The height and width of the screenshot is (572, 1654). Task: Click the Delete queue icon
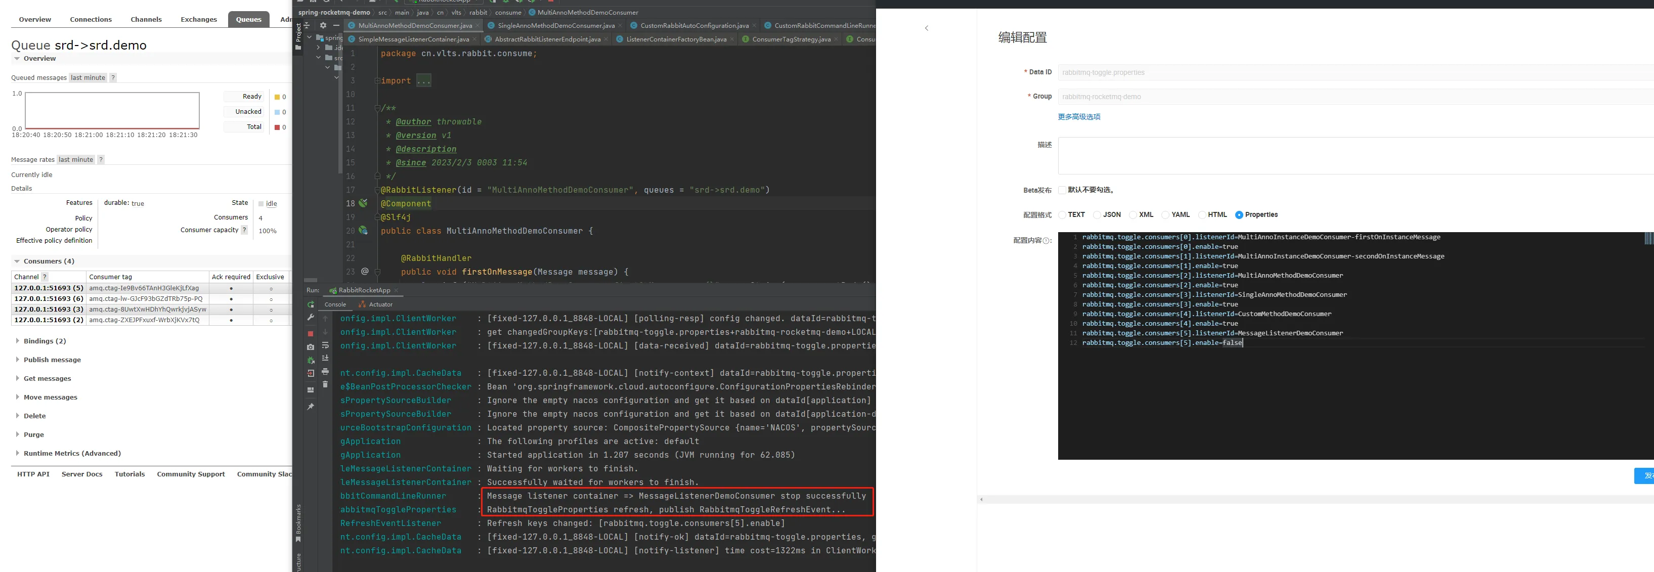pyautogui.click(x=32, y=415)
